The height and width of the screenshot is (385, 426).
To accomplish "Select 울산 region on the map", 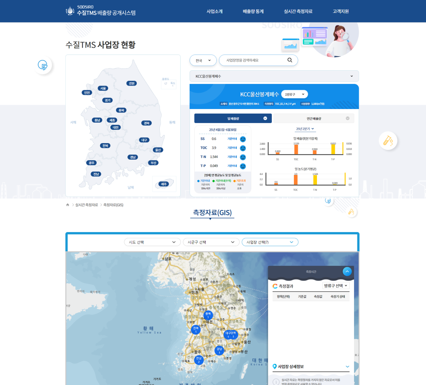I will [x=158, y=150].
